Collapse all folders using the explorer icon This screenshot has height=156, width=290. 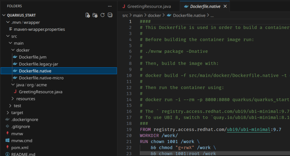click(110, 15)
